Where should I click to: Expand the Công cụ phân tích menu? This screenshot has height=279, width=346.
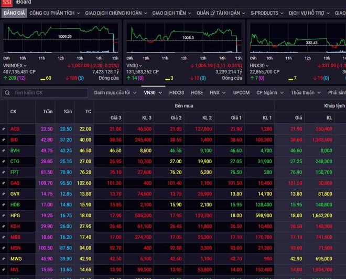pos(55,13)
